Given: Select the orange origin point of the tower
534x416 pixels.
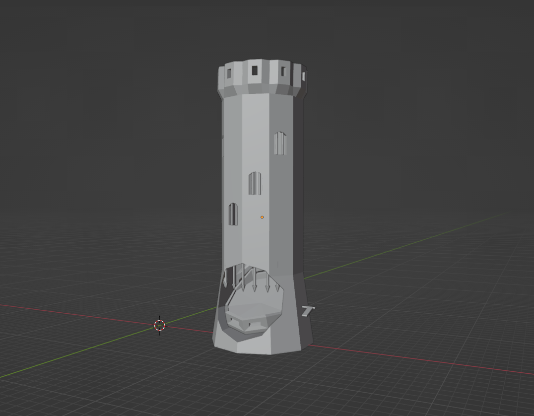Looking at the screenshot, I should point(262,217).
